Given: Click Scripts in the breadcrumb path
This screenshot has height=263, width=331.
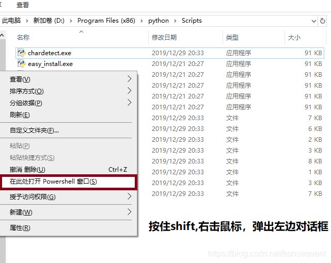Looking at the screenshot, I should point(192,21).
